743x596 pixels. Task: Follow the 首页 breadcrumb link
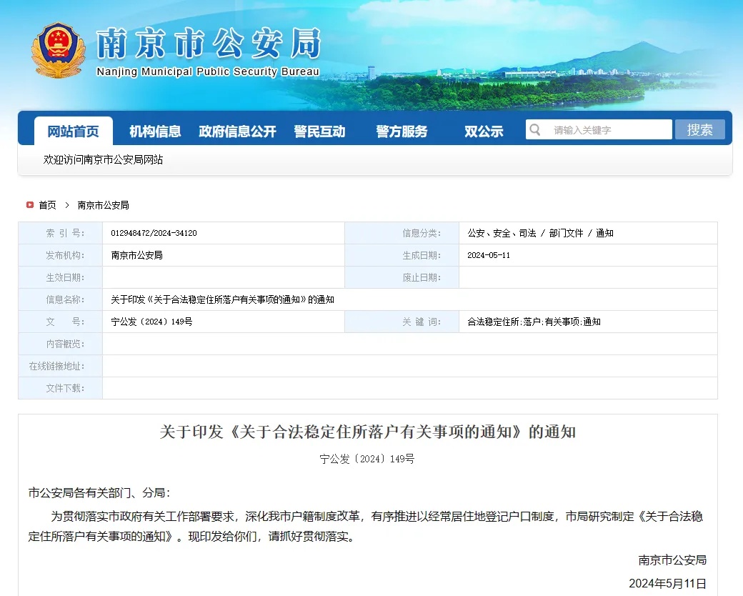click(46, 205)
